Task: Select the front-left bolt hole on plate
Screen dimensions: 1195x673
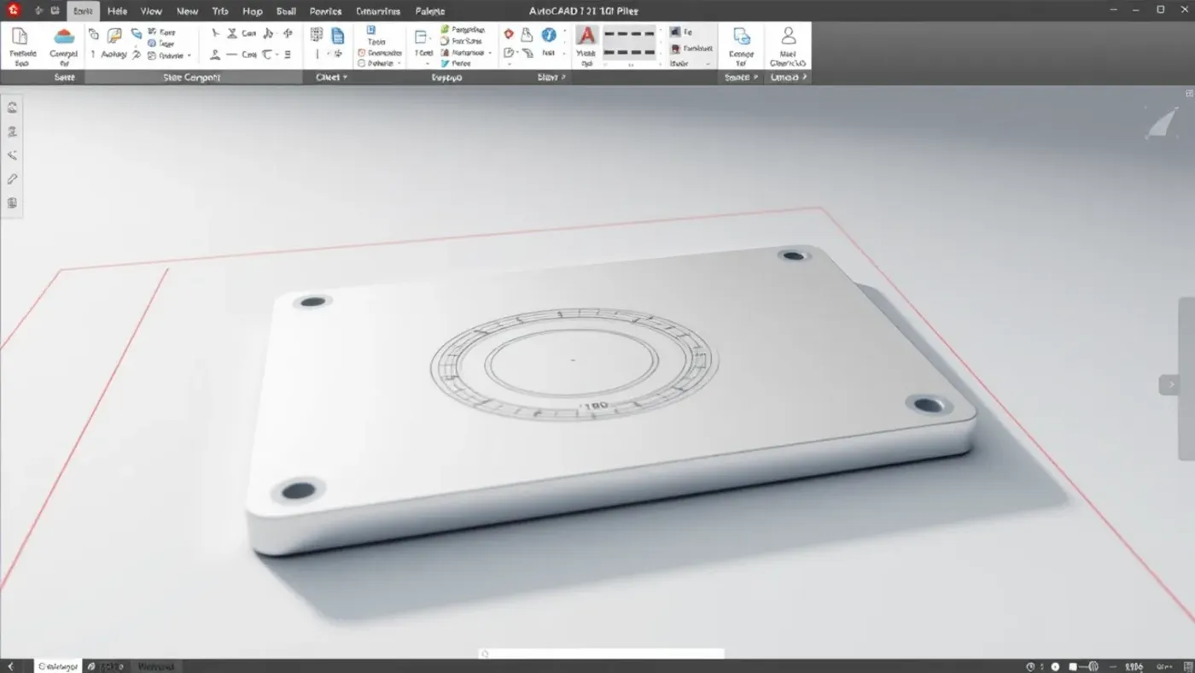Action: pos(299,490)
